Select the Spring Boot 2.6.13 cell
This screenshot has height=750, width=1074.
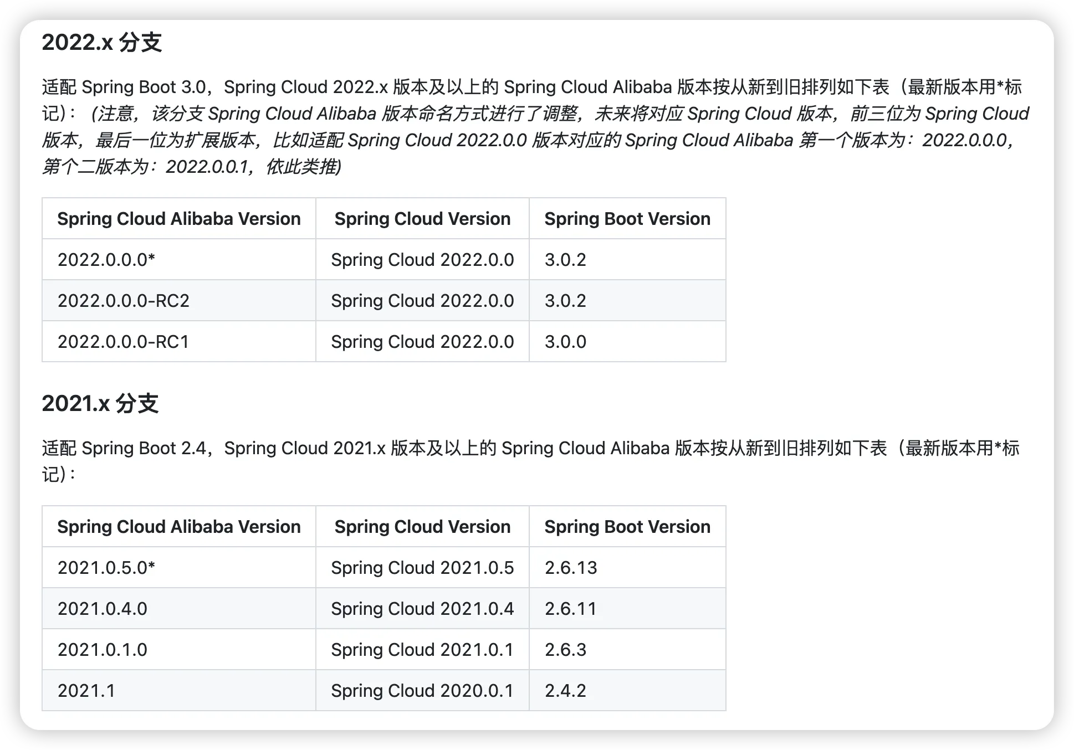point(571,568)
